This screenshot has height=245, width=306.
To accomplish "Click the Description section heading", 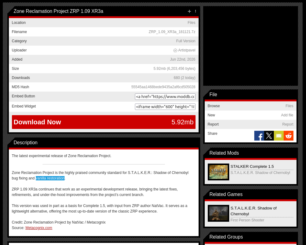I will (26, 143).
